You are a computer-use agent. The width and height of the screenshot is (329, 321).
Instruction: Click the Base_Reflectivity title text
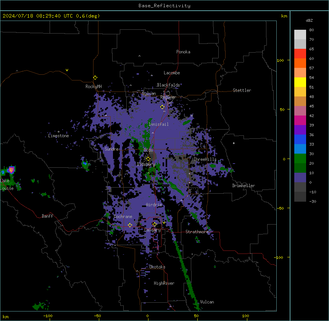click(x=164, y=6)
